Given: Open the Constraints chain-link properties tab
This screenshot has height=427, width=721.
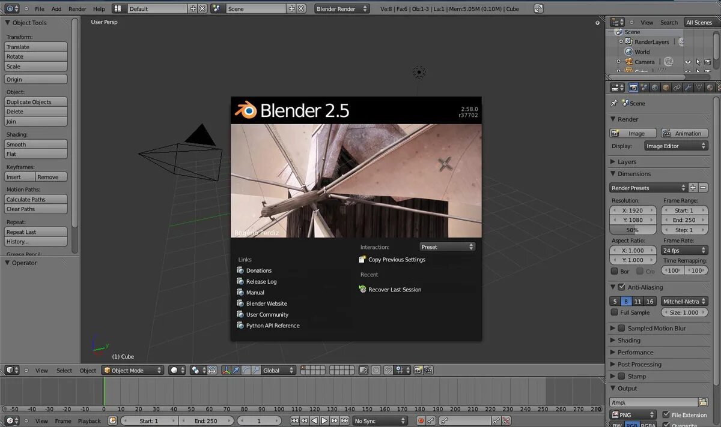Looking at the screenshot, I should point(677,87).
